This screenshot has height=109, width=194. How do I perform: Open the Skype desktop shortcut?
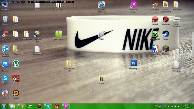tap(5, 79)
